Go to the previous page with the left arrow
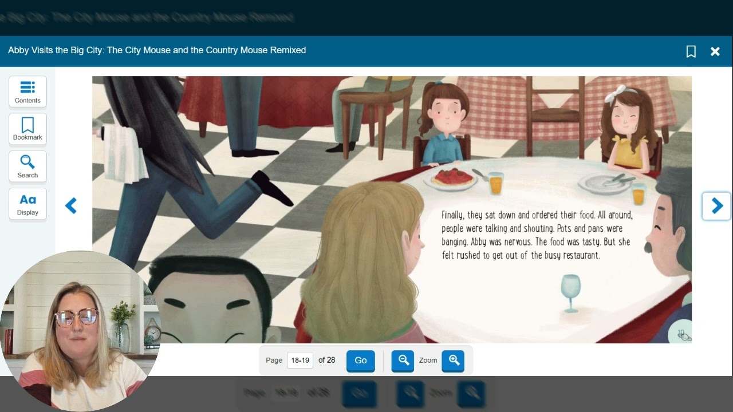 pyautogui.click(x=71, y=206)
